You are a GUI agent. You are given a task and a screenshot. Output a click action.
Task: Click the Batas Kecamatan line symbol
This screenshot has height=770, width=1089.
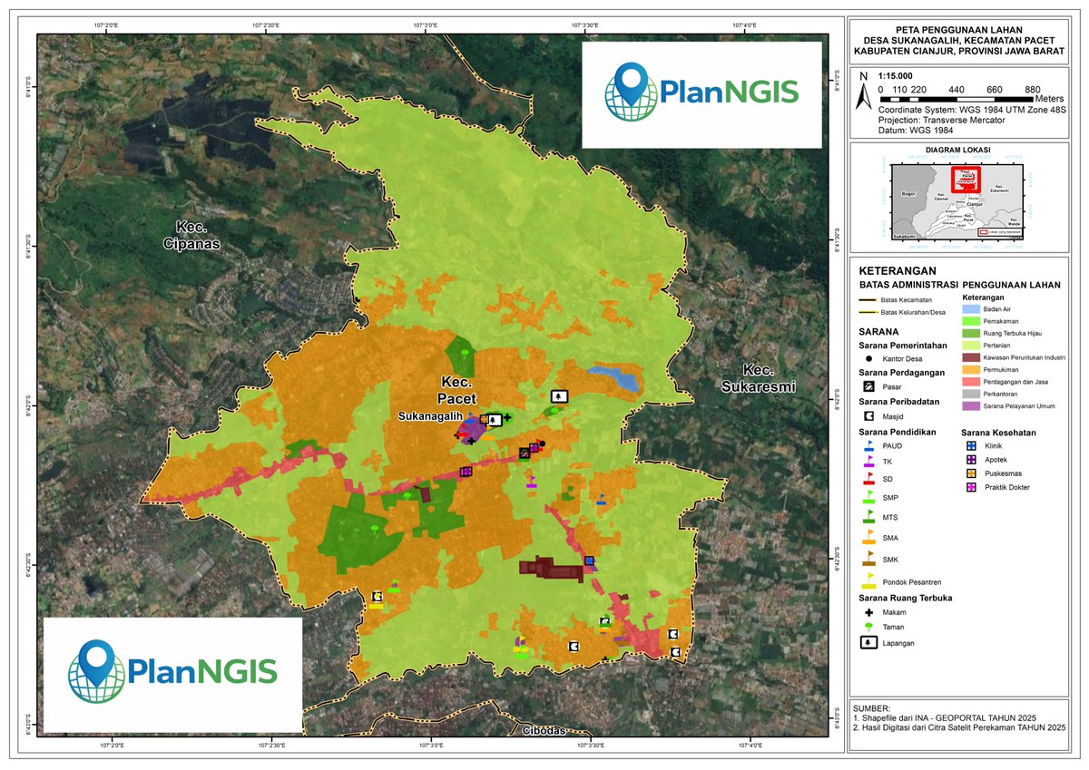[867, 299]
